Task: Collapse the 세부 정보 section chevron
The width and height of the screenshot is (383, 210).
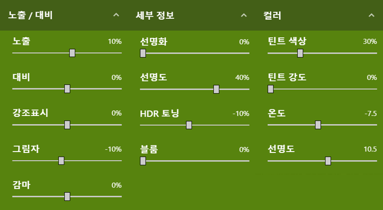Action: 244,15
